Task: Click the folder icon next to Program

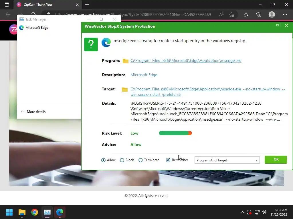Action: click(126, 61)
